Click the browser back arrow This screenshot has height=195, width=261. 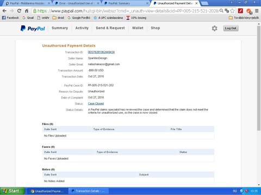[4, 11]
